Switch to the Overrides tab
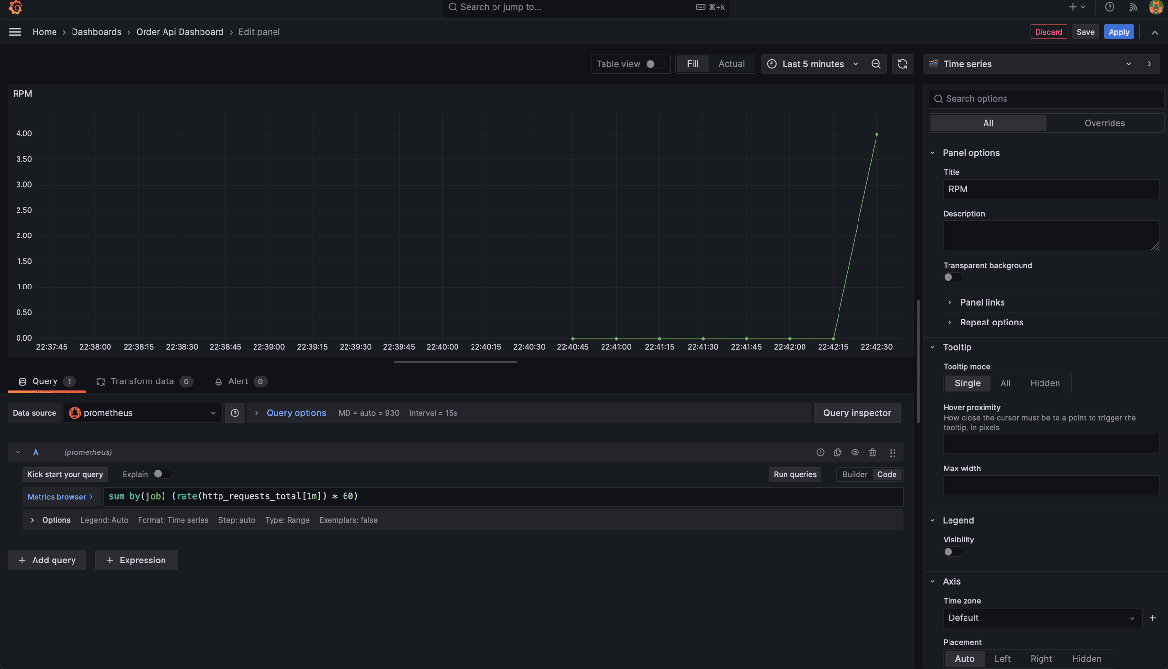Viewport: 1168px width, 669px height. [1104, 123]
